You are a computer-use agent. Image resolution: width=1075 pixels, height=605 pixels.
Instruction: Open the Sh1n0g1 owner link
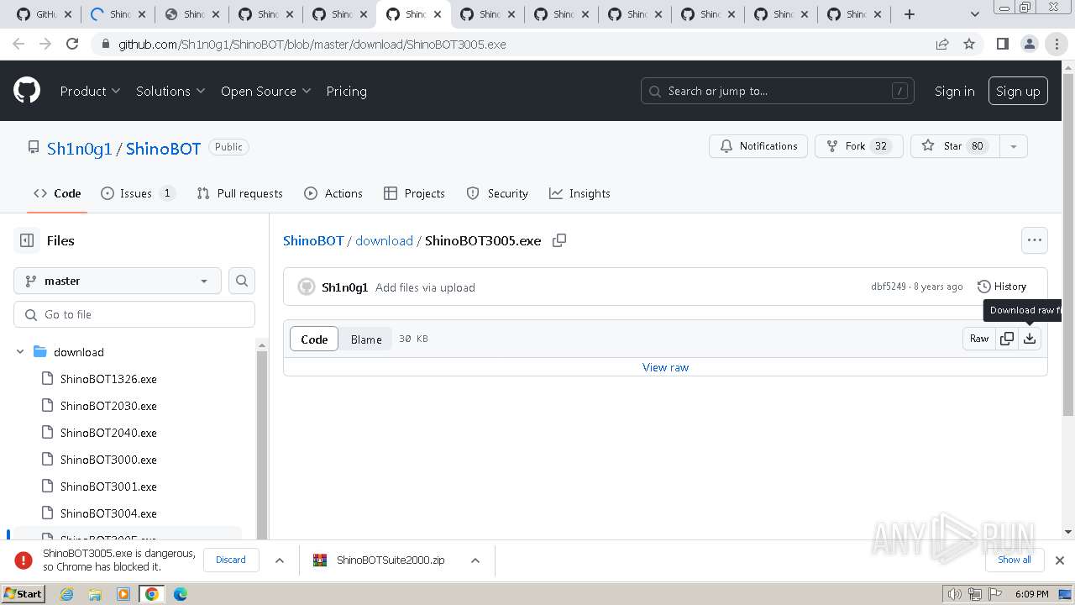79,149
